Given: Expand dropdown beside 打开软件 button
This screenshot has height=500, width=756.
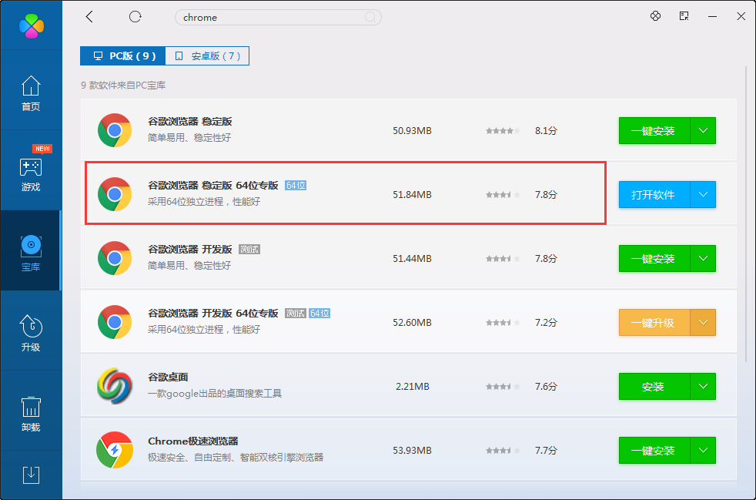Looking at the screenshot, I should click(x=703, y=194).
